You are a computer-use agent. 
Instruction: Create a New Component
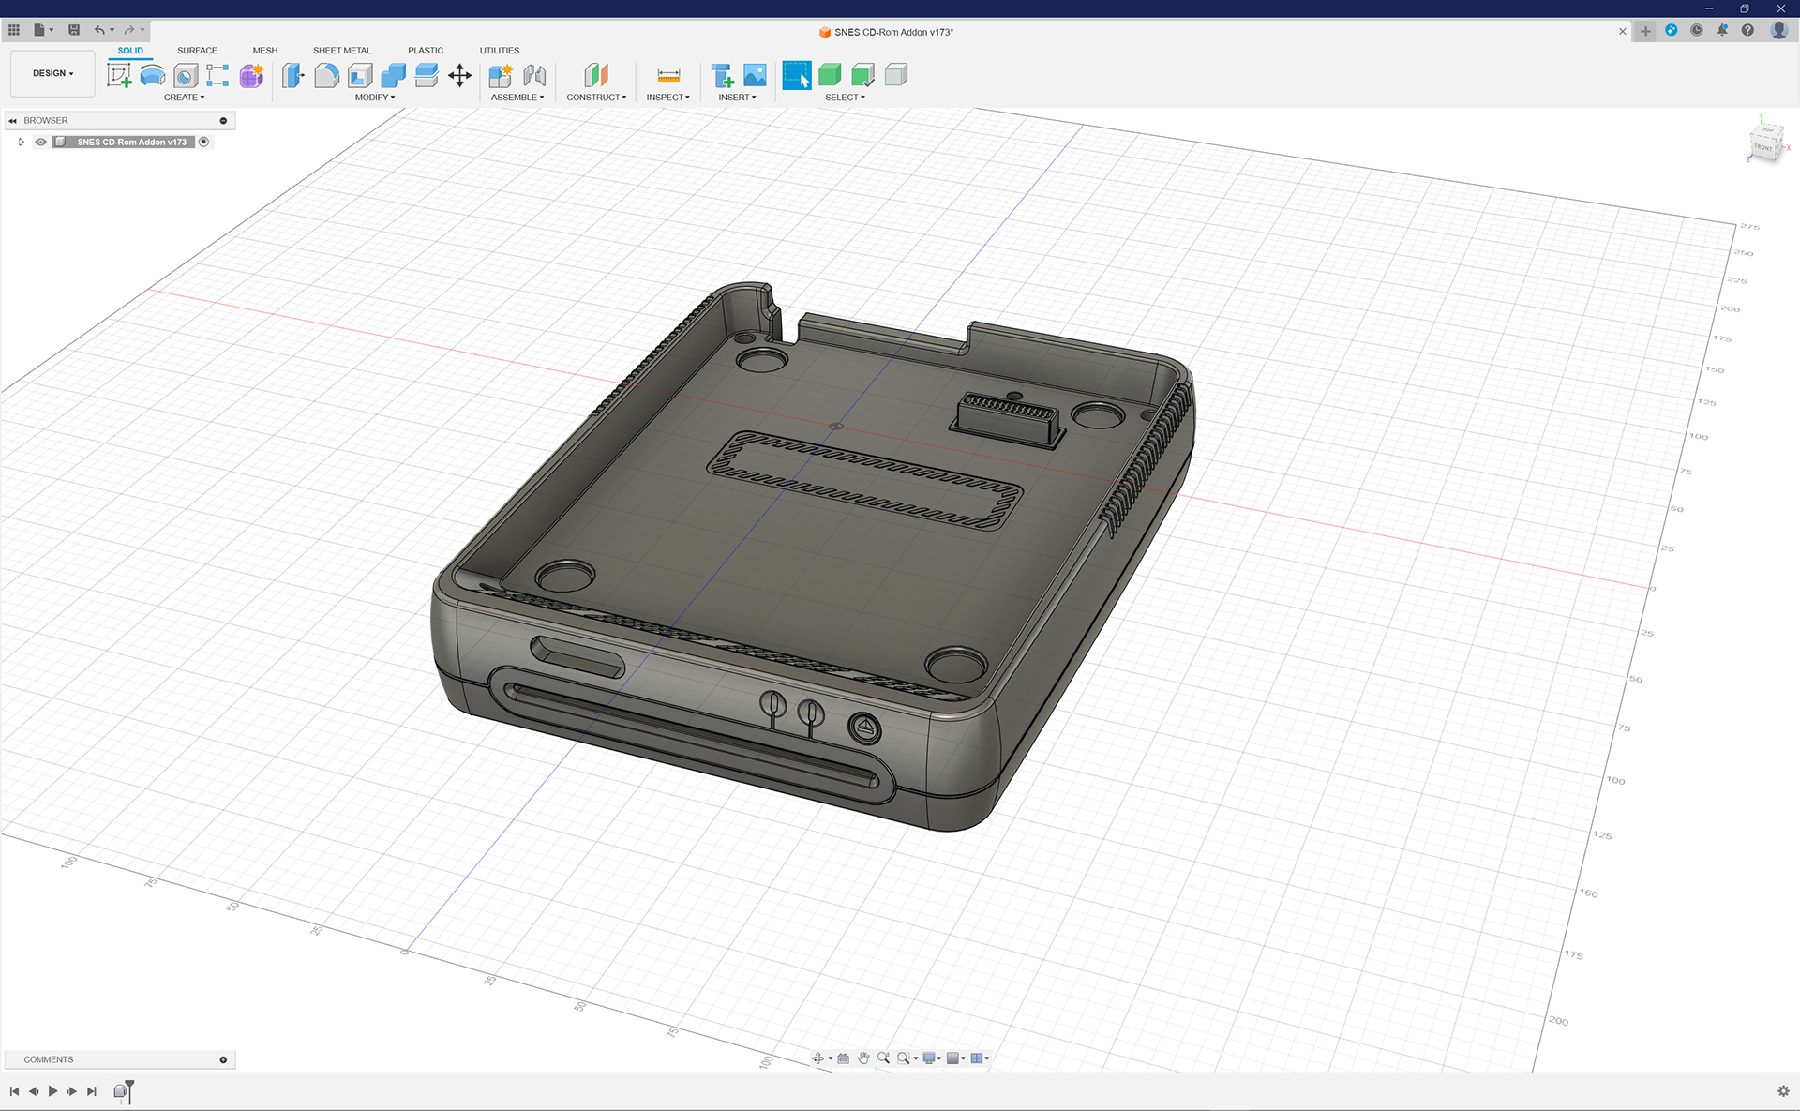(x=501, y=75)
